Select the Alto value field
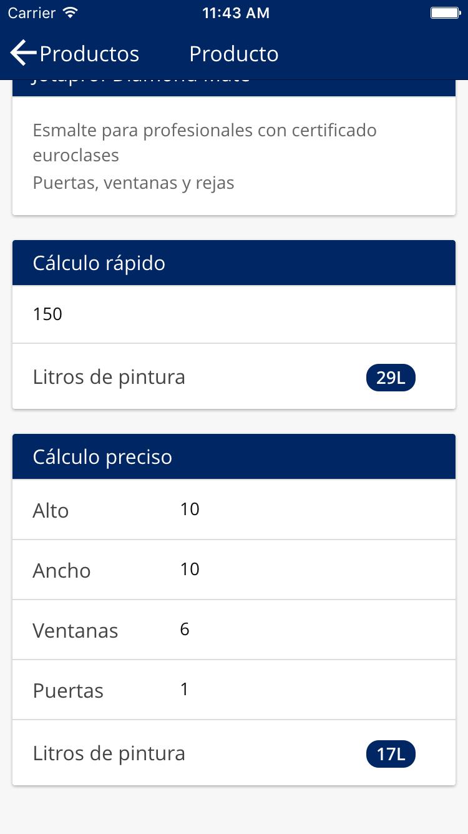This screenshot has height=834, width=468. [312, 510]
